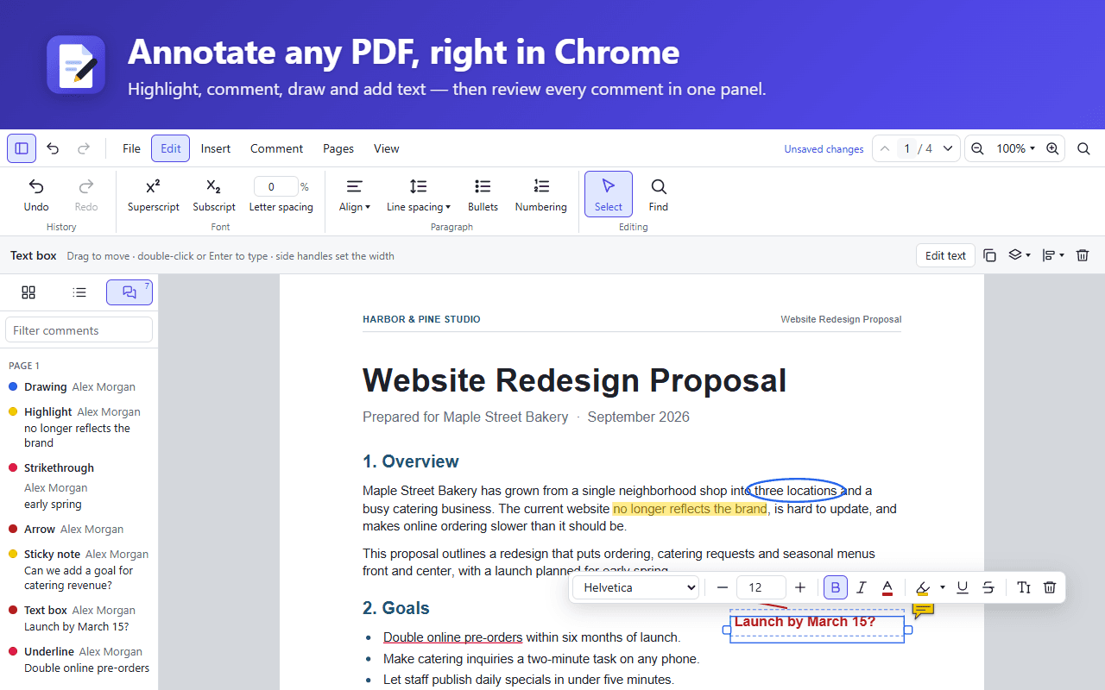
Task: Click the text size icon beside strikethrough
Action: point(1024,587)
